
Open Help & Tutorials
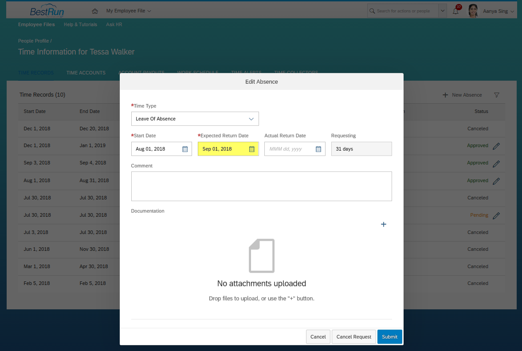coord(81,24)
